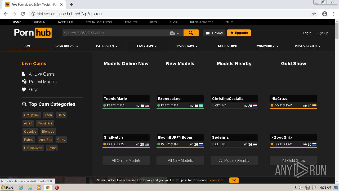Click the All Gold Show button
339x191 pixels.
click(x=293, y=160)
